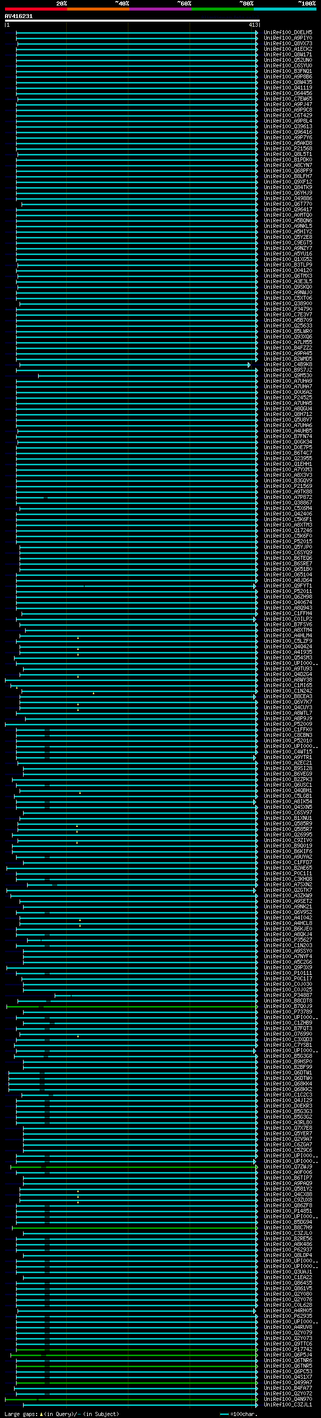Select the UniRef100_C5LGB1 label
Screen dimensions: 321x1418
[x=288, y=796]
